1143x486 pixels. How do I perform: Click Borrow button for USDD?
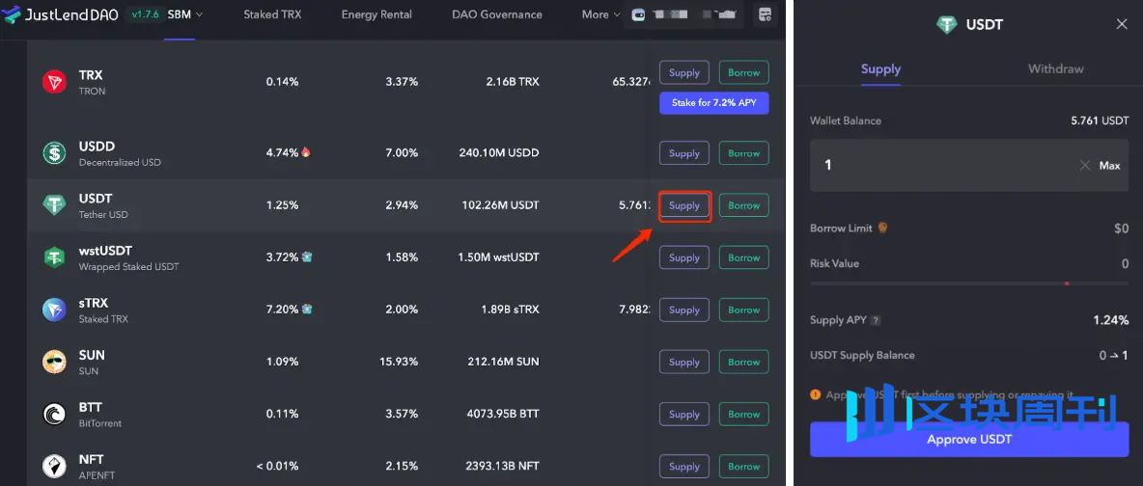(744, 153)
